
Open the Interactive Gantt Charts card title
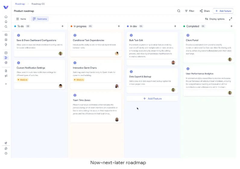(x=85, y=68)
